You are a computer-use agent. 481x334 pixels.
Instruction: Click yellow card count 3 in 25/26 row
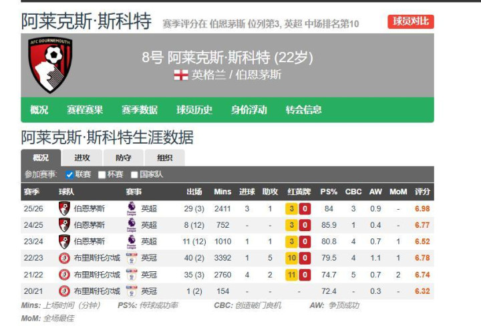(291, 209)
